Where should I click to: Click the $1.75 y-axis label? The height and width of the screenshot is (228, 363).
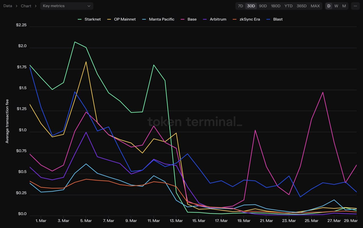point(22,67)
